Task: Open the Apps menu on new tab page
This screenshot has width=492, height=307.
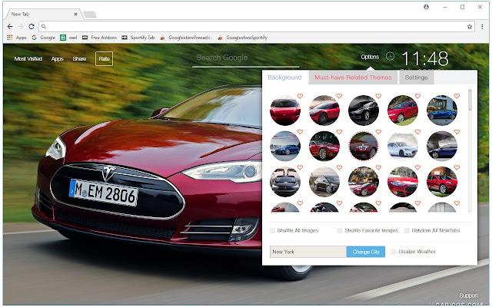Action: pos(58,58)
